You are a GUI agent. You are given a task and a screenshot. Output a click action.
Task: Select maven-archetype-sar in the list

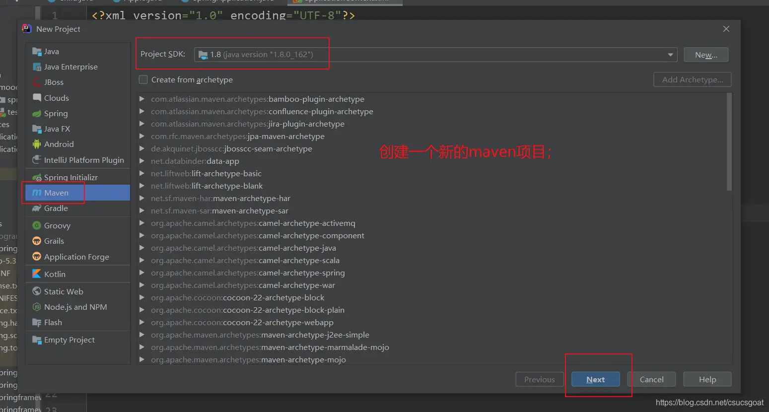point(219,210)
